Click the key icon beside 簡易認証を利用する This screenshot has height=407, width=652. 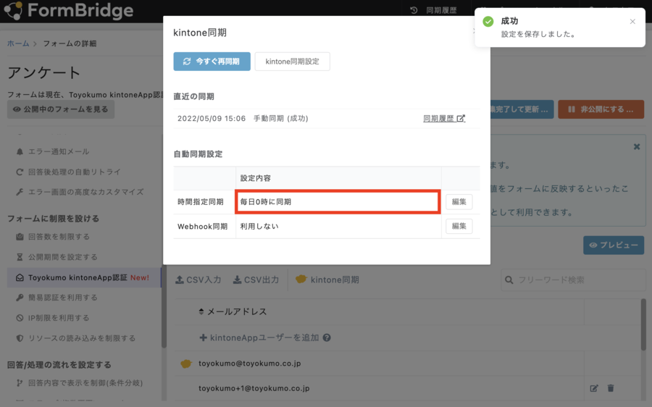point(20,298)
